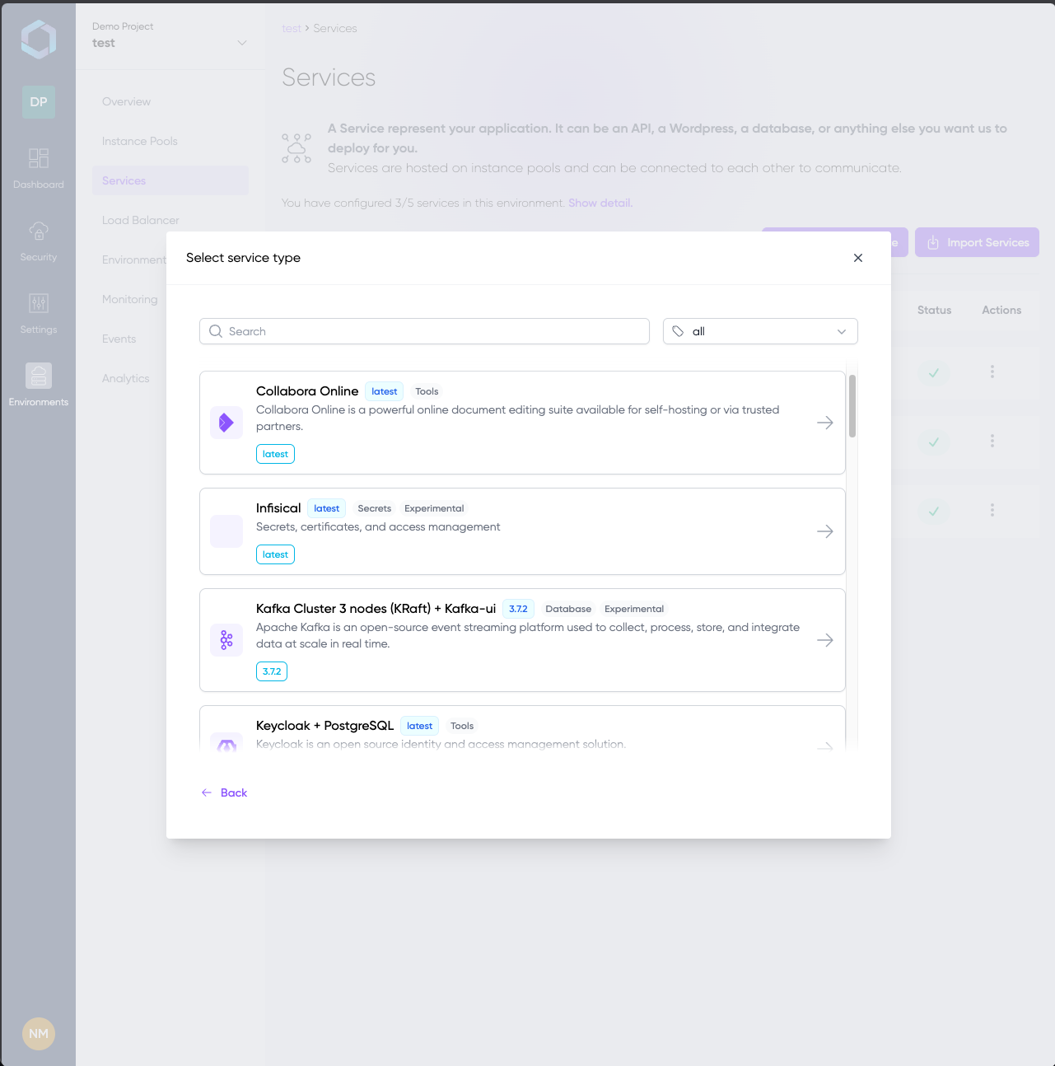Click arrow on Collabora Online card
The width and height of the screenshot is (1055, 1066).
coord(824,423)
